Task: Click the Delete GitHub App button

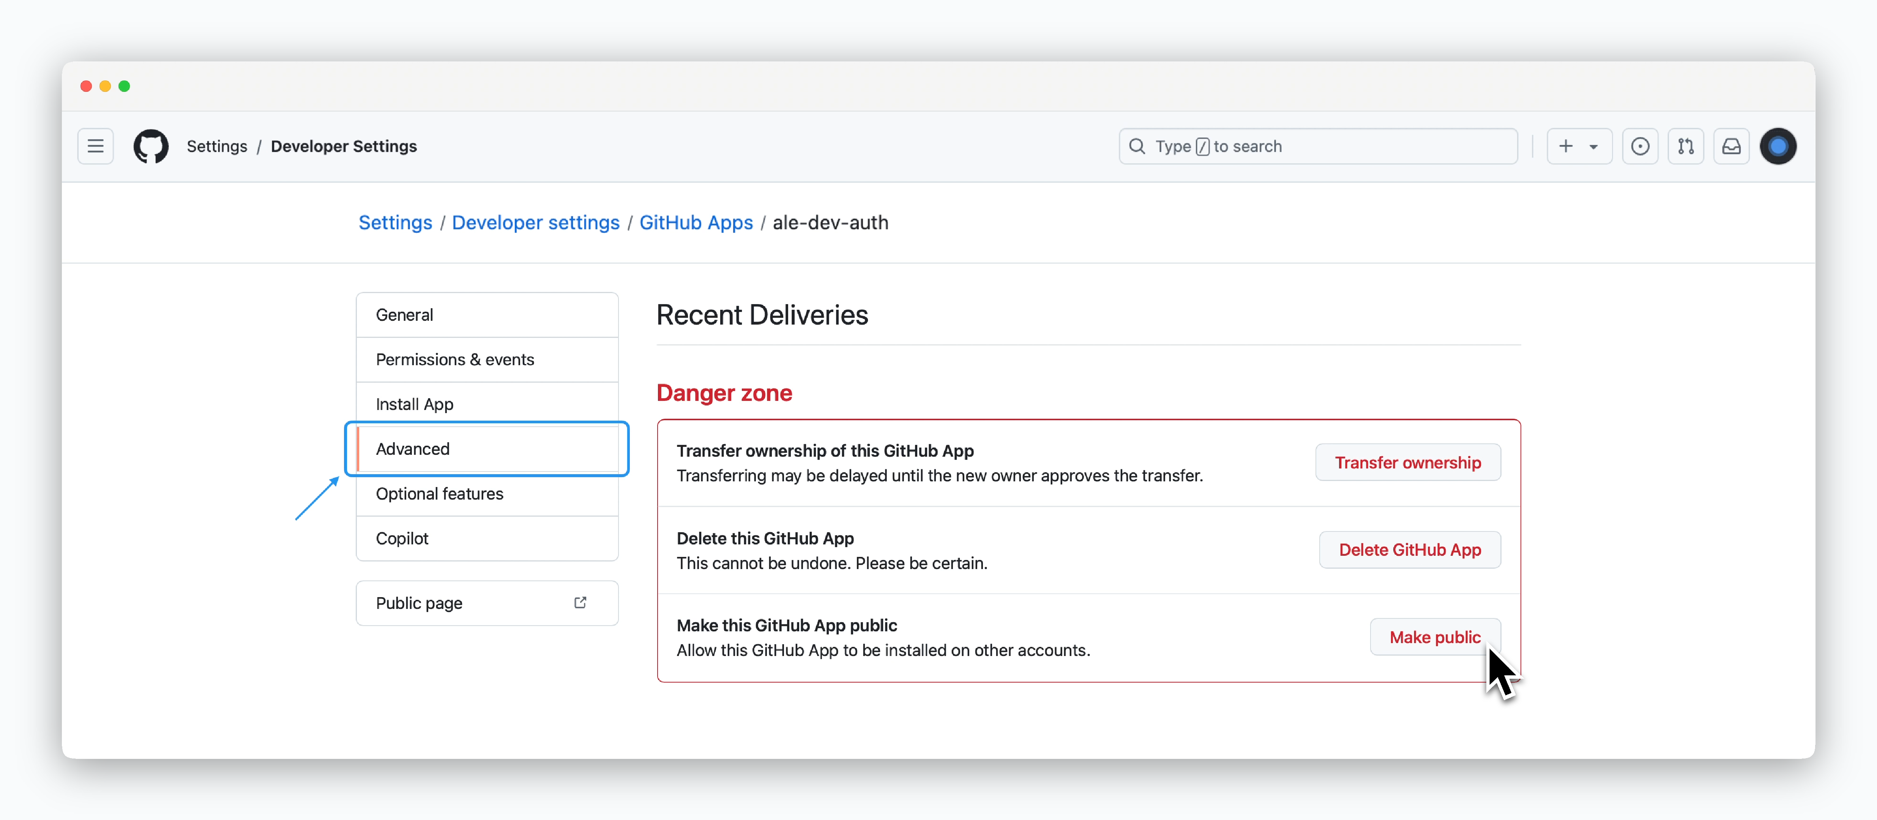Action: pos(1410,550)
